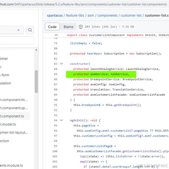Click the go-to-file input field
This screenshot has height=169, width=169.
[x=17, y=40]
